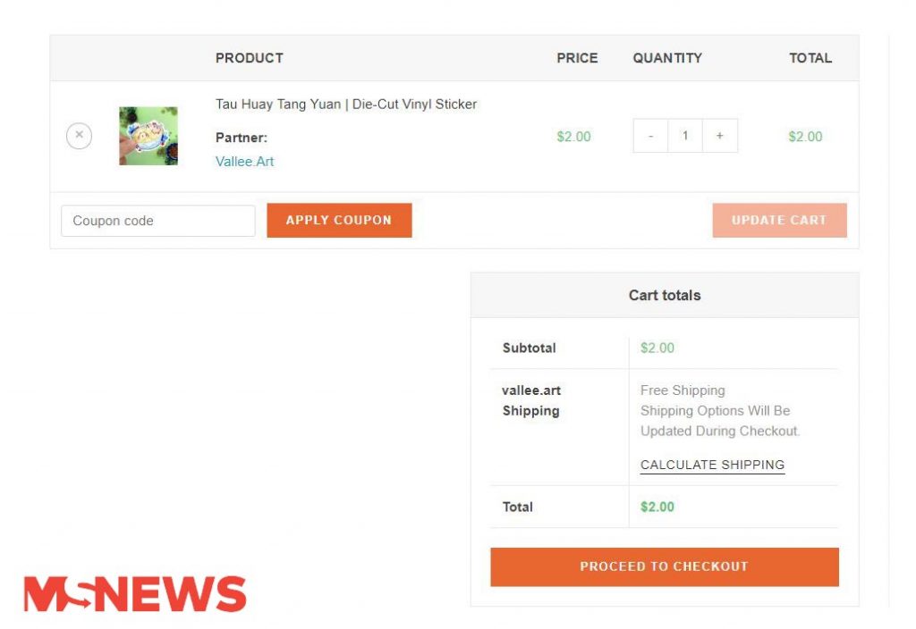Remove the sticker item with the X icon

pos(79,136)
